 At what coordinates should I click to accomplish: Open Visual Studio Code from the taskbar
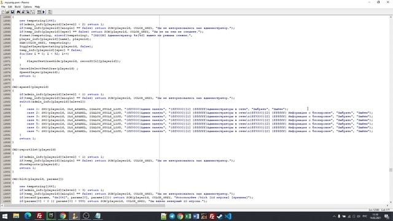click(228, 216)
